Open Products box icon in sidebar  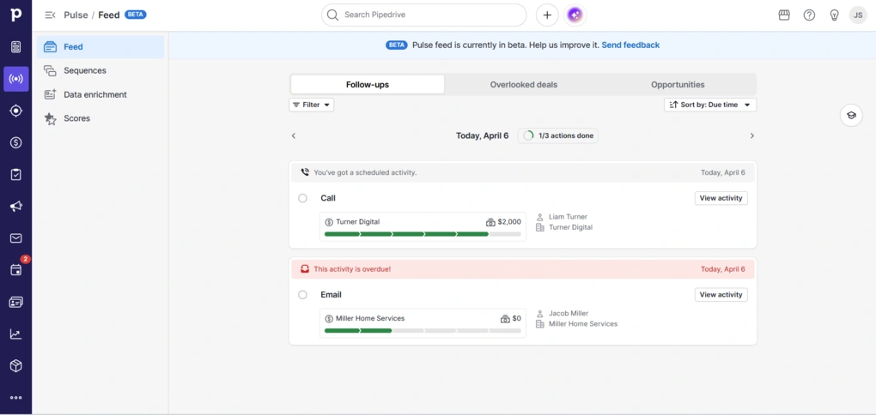click(15, 366)
